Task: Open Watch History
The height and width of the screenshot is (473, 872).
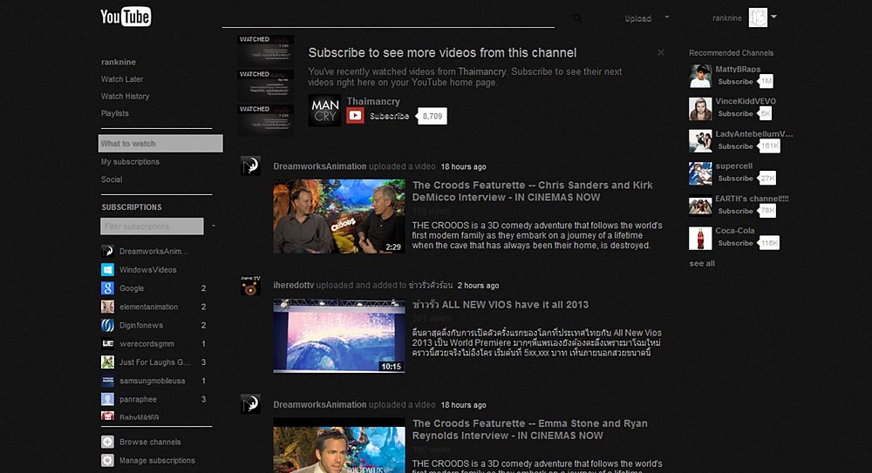Action: [x=125, y=96]
